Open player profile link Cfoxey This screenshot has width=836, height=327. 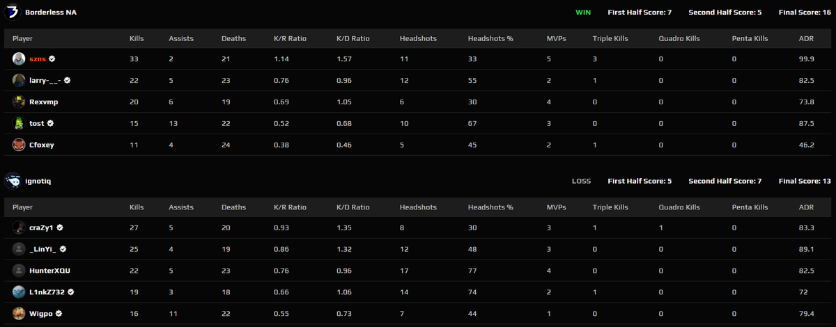click(x=42, y=145)
